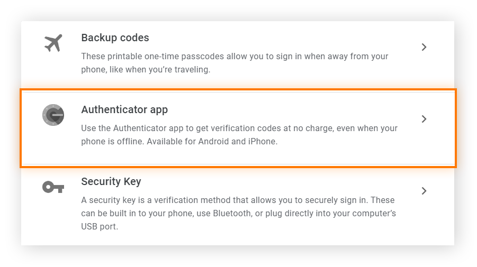Image resolution: width=477 pixels, height=267 pixels.
Task: Select the "Backup codes" heading
Action: coord(115,38)
